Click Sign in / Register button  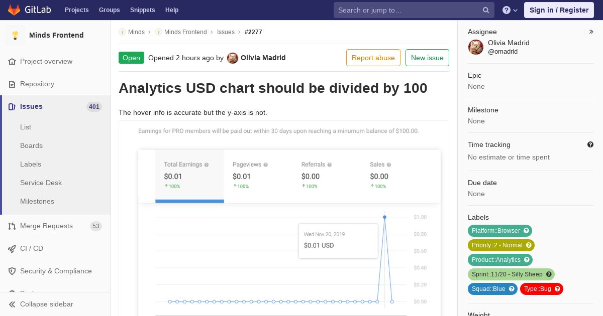(559, 10)
